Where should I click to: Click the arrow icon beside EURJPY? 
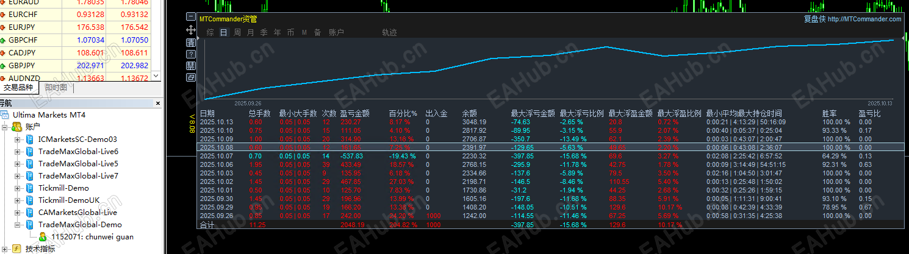(x=4, y=27)
